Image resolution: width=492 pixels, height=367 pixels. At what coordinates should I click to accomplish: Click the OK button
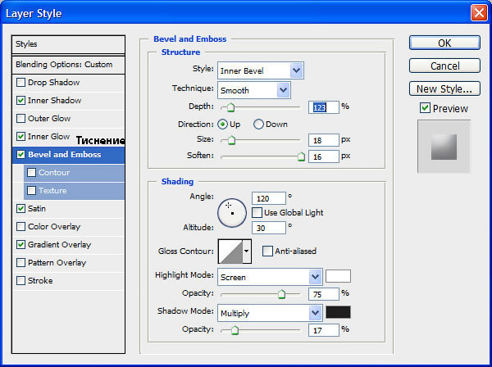(x=444, y=43)
